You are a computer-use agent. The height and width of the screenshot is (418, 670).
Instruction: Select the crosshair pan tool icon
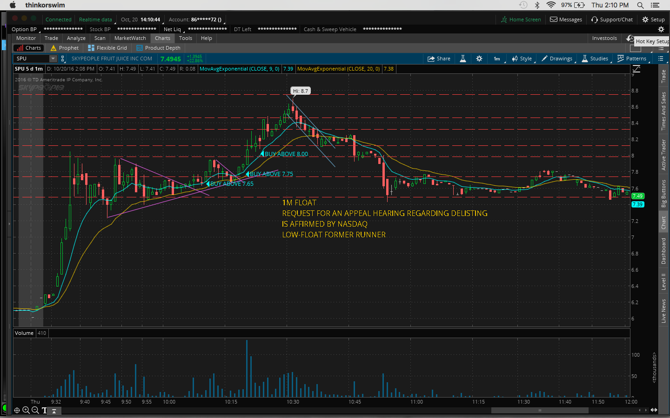[17, 410]
